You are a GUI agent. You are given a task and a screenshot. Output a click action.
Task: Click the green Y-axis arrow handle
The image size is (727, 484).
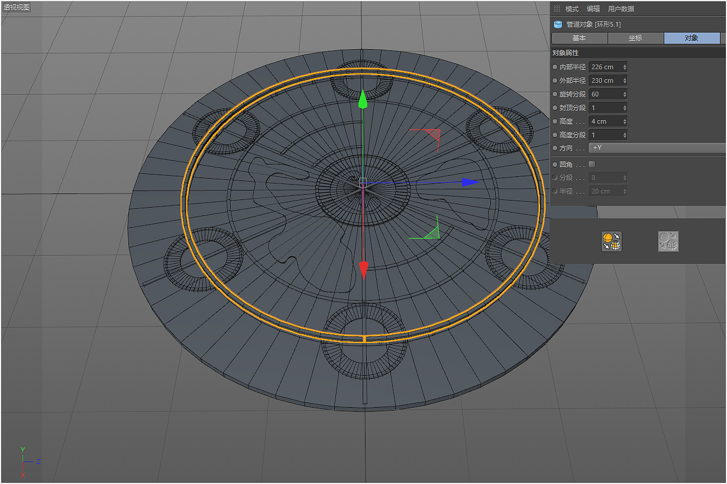click(363, 99)
